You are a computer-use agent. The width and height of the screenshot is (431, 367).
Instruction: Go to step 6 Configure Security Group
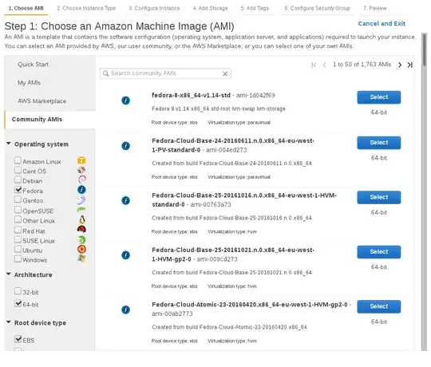click(x=317, y=8)
